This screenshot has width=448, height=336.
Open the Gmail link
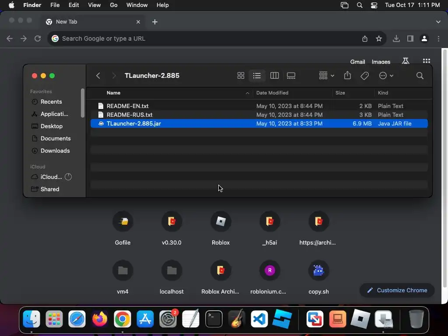357,61
